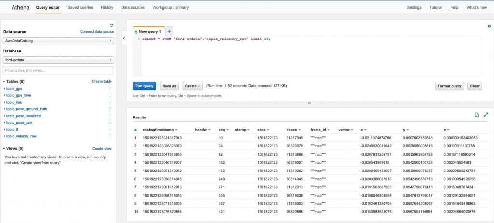Open What's new

476,7
